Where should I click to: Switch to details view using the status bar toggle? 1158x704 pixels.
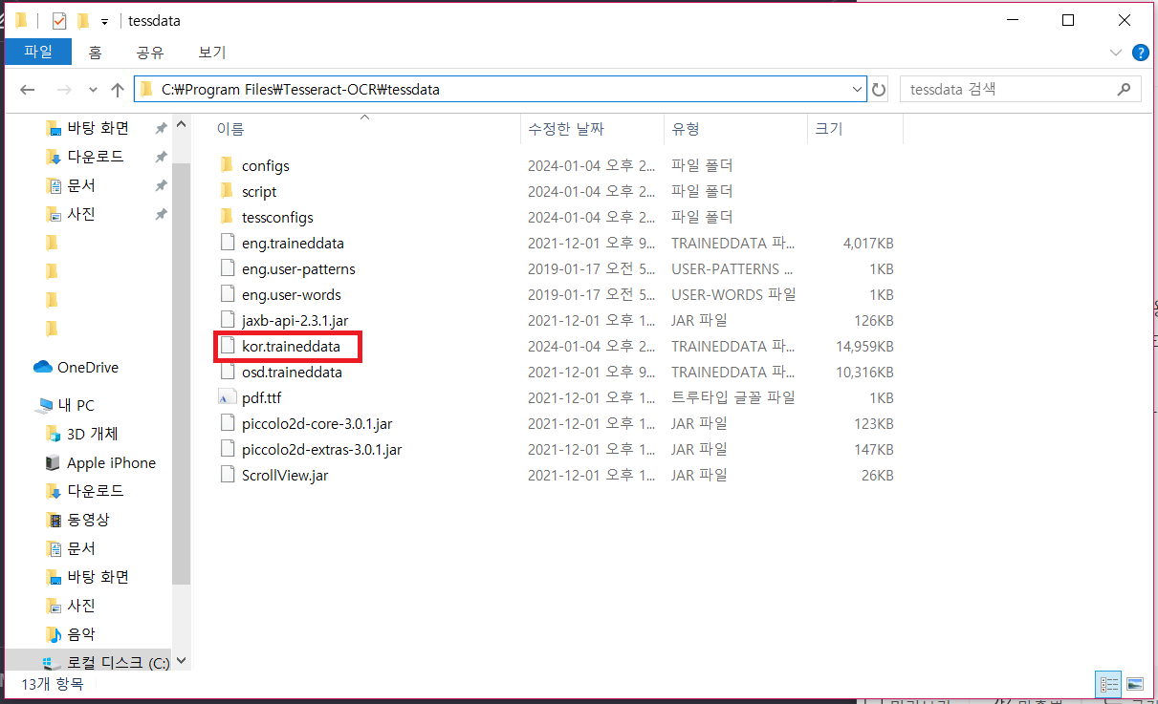[x=1108, y=685]
